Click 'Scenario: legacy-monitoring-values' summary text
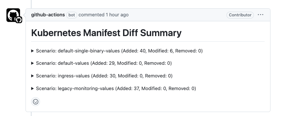Screen dimensions: 292x116 75,89
